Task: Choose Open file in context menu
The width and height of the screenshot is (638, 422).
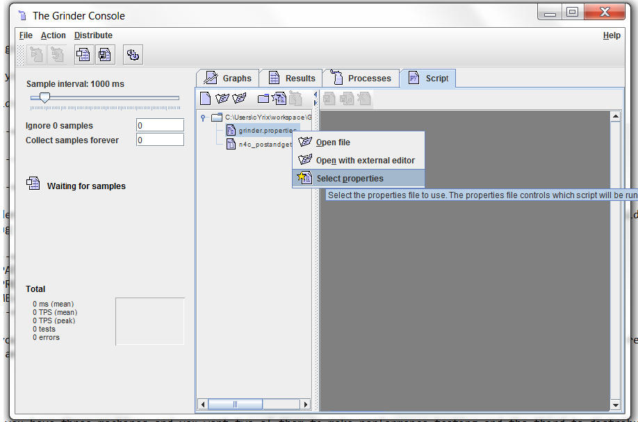Action: (x=333, y=143)
